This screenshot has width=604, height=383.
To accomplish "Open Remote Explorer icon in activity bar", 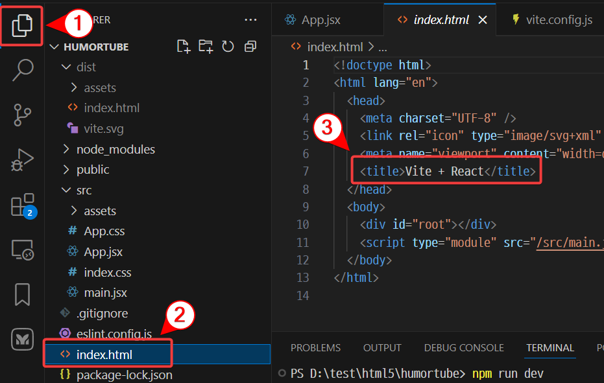I will (22, 250).
